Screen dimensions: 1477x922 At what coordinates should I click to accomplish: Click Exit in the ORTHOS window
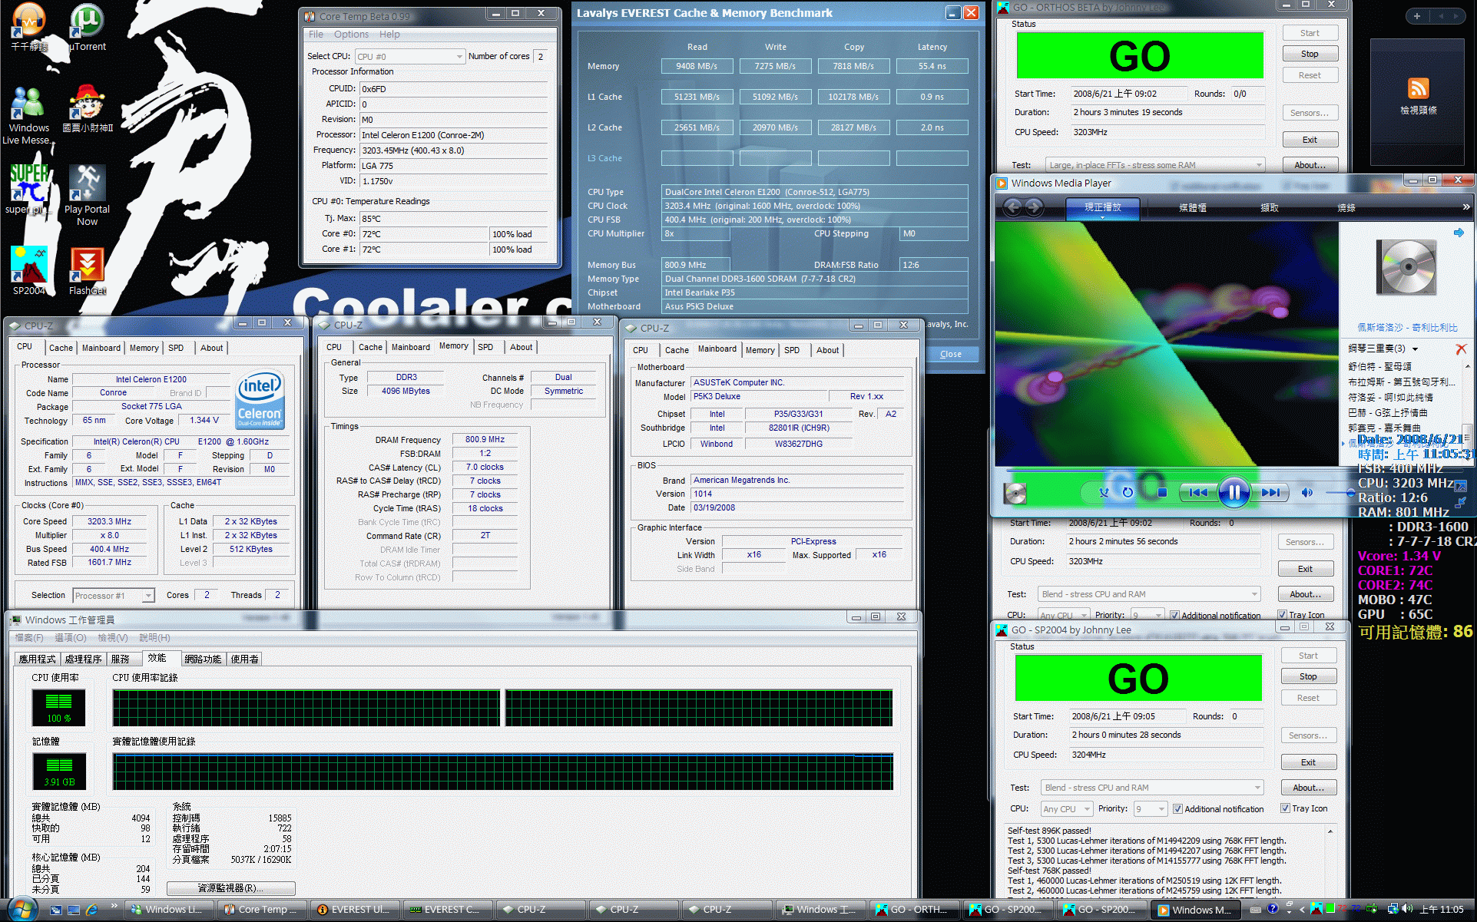pos(1310,140)
